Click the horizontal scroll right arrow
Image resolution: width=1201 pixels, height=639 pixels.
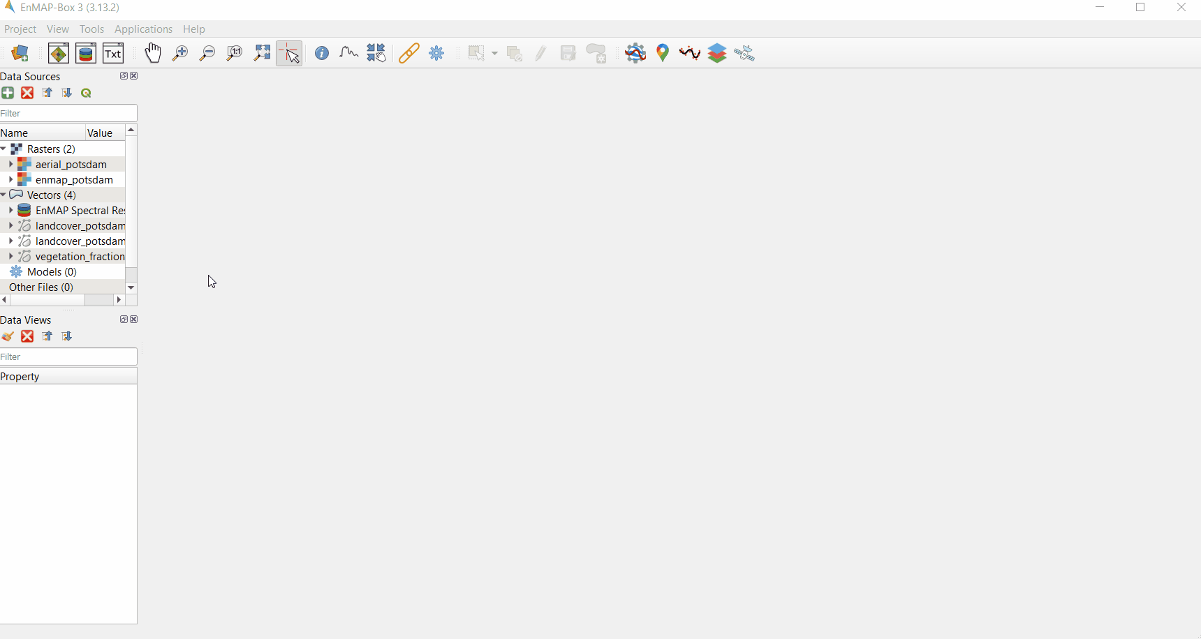(x=119, y=300)
